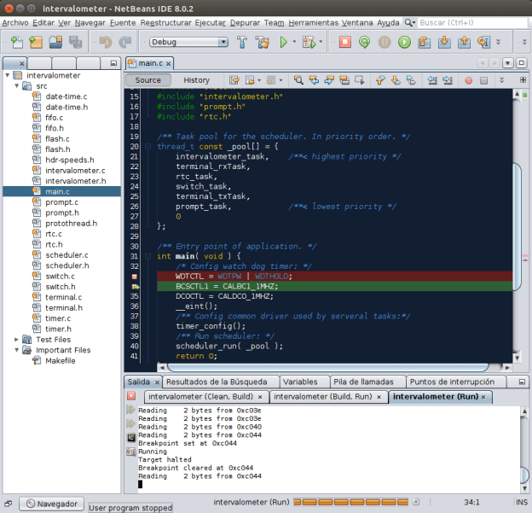Switch editor to History view
This screenshot has height=513, width=532.
[x=196, y=80]
